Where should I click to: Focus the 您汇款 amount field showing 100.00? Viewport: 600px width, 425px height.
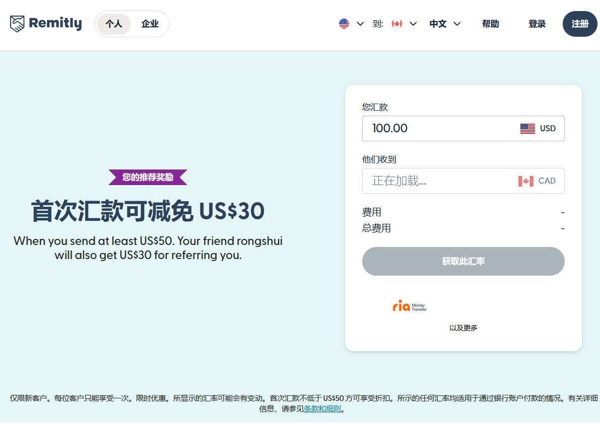pyautogui.click(x=463, y=128)
